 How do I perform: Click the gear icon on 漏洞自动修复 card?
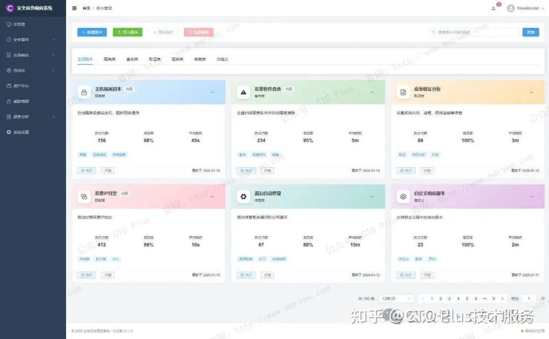coord(243,197)
